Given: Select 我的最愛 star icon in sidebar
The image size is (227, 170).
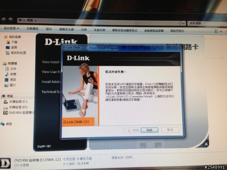Looking at the screenshot, I should tap(6, 37).
